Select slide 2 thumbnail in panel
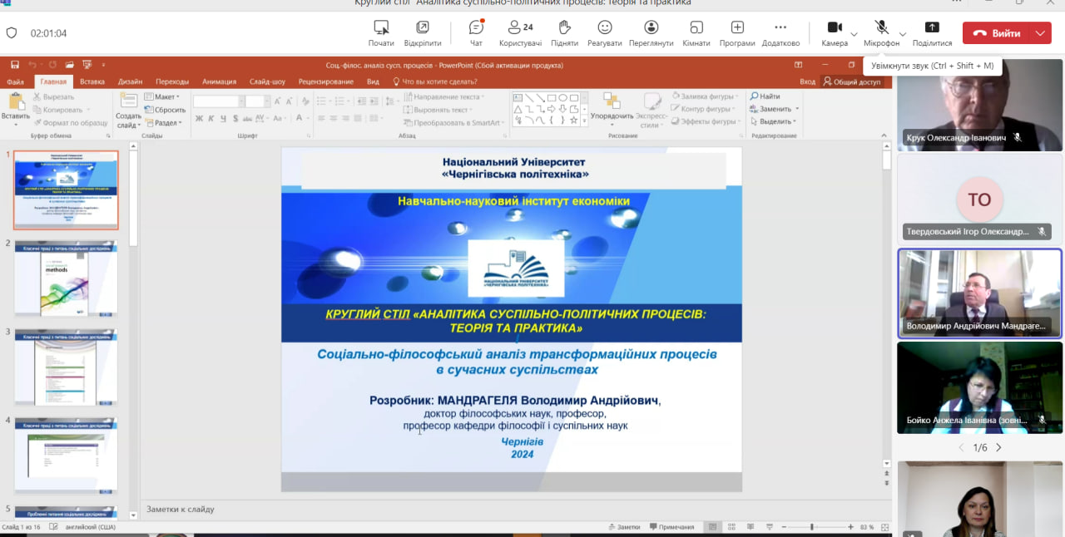Screen dimensions: 1065x537 [x=67, y=278]
